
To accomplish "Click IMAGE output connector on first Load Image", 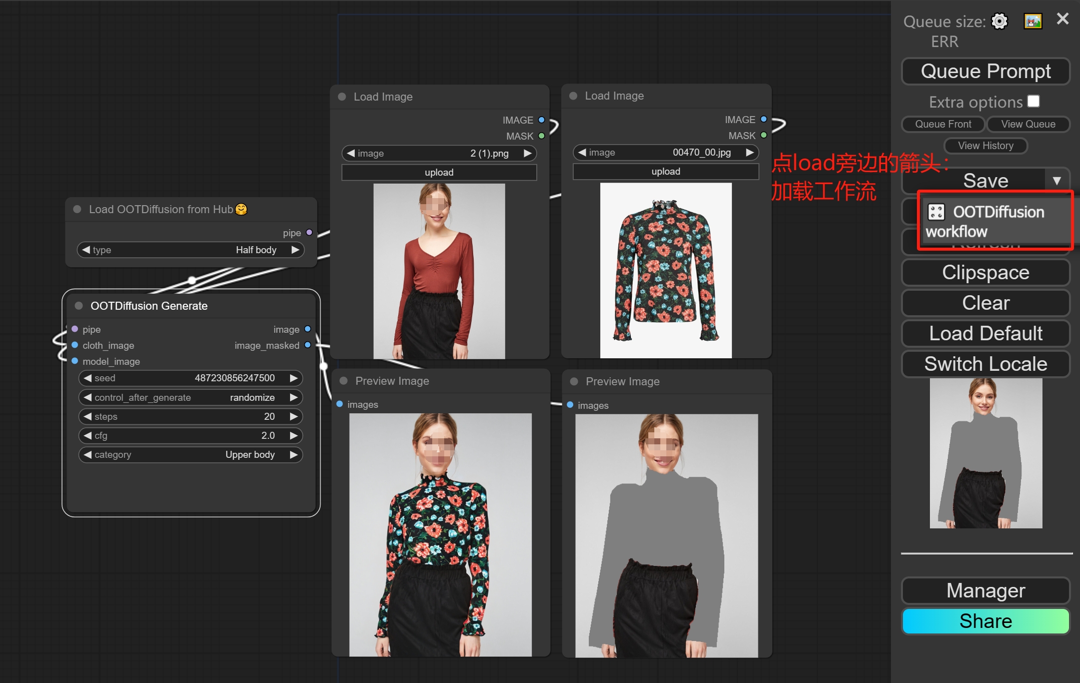I will (541, 120).
